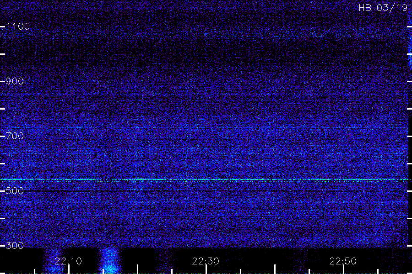This screenshot has height=274, width=412.
Task: Click the HB 03/19 date stamp
Action: tap(383, 8)
